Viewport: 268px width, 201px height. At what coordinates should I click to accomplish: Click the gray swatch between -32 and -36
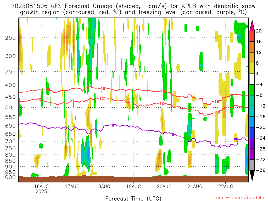252,165
